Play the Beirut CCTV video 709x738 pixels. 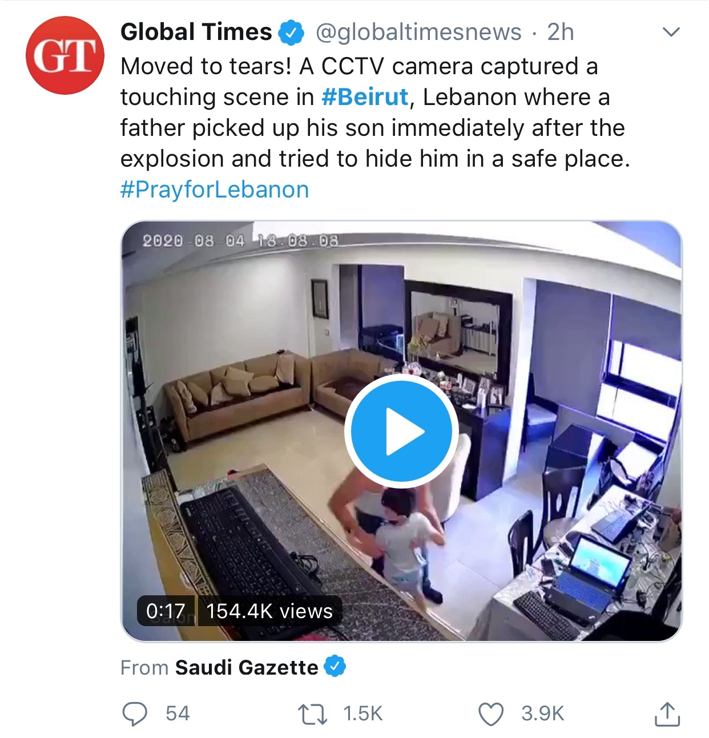coord(401,431)
